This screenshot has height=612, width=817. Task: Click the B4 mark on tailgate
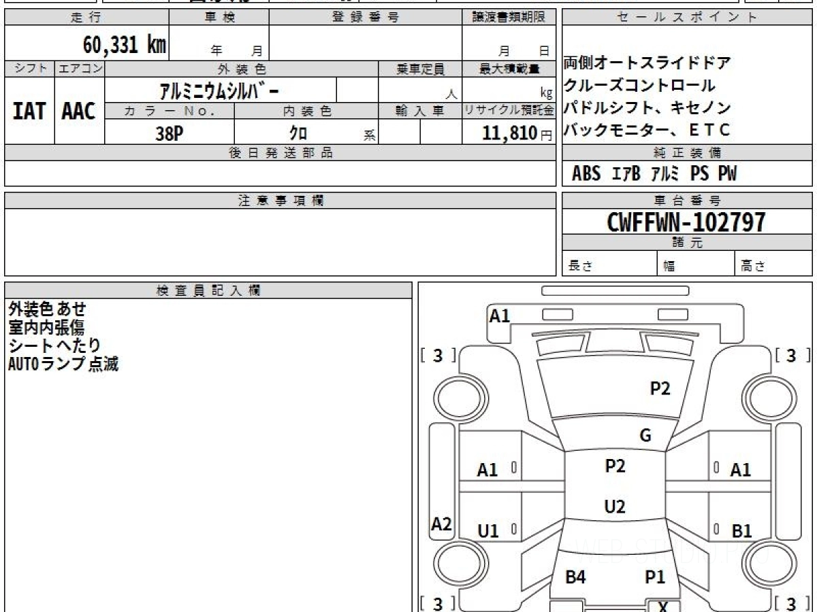[575, 577]
